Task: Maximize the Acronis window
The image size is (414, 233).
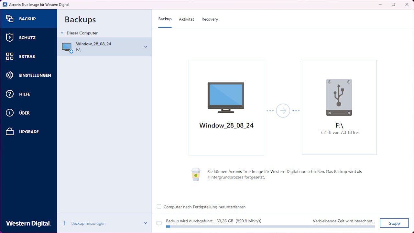Action: click(393, 5)
